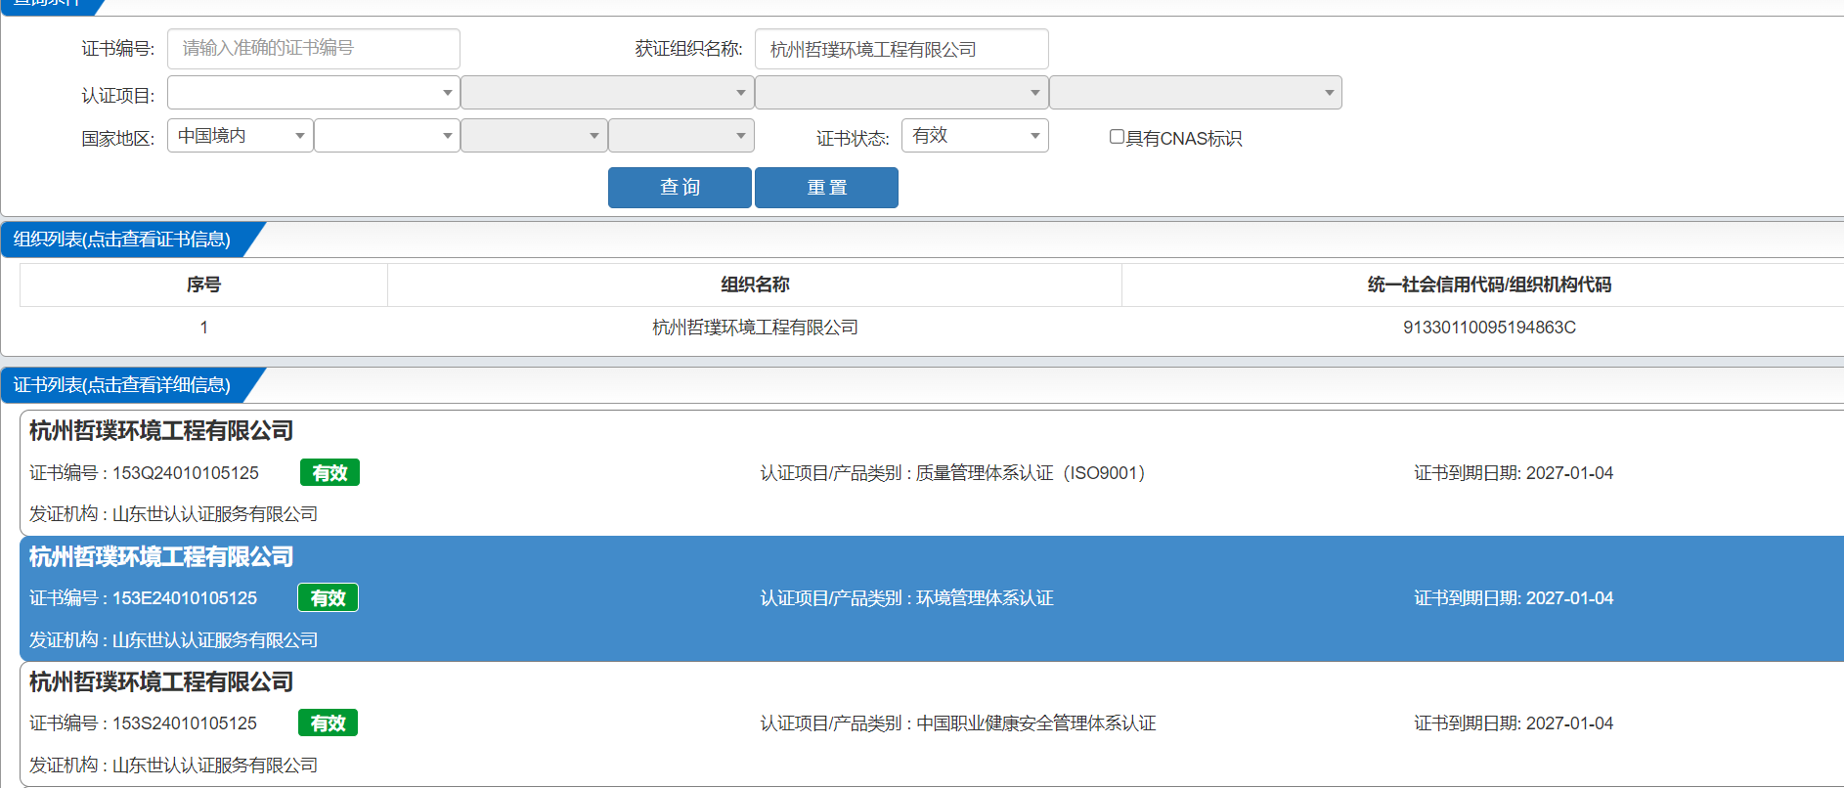Click the 发证机构 line under 153S24010105125
The image size is (1844, 788).
(x=173, y=766)
